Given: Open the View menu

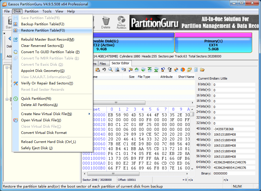Looking at the screenshot, I should [x=59, y=11].
